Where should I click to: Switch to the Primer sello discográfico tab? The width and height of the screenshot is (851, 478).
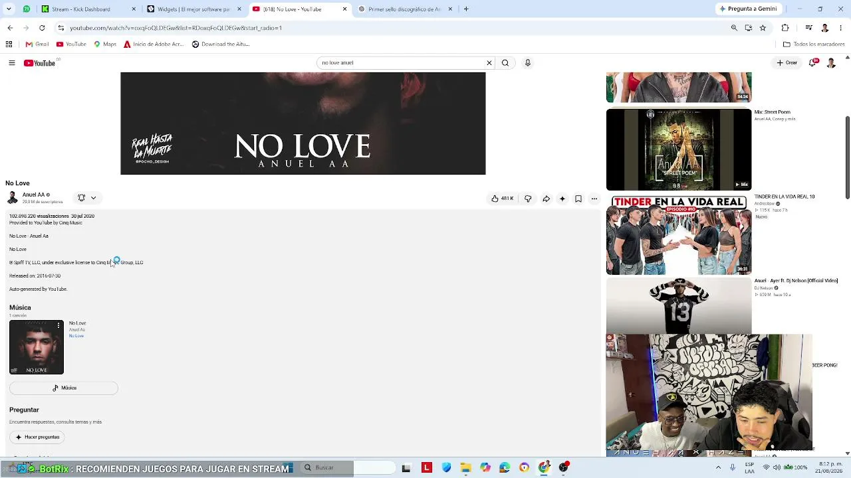point(405,9)
